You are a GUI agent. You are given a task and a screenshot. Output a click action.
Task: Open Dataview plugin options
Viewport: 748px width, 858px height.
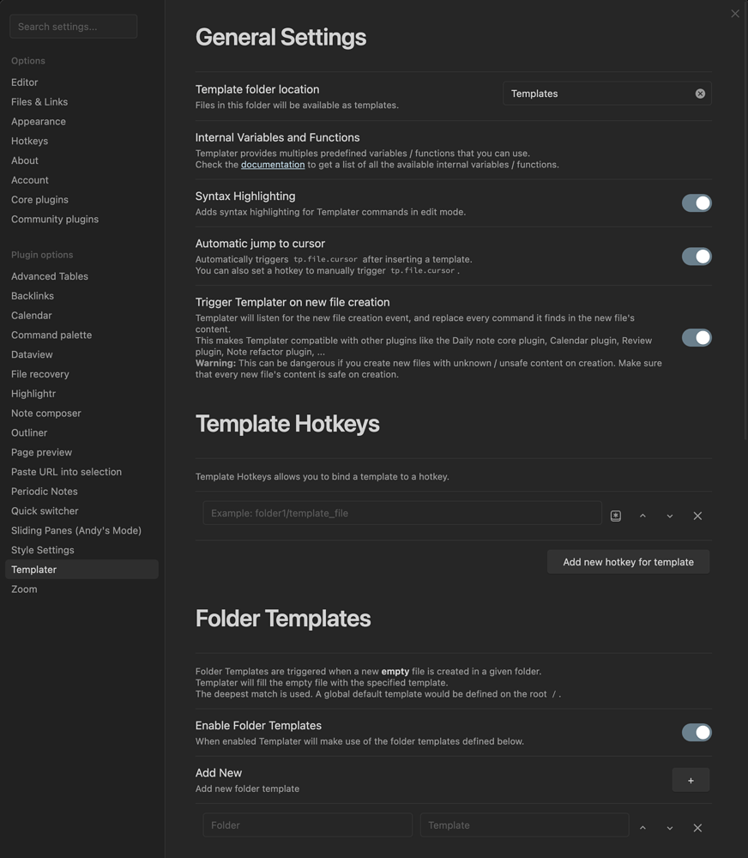pyautogui.click(x=32, y=354)
